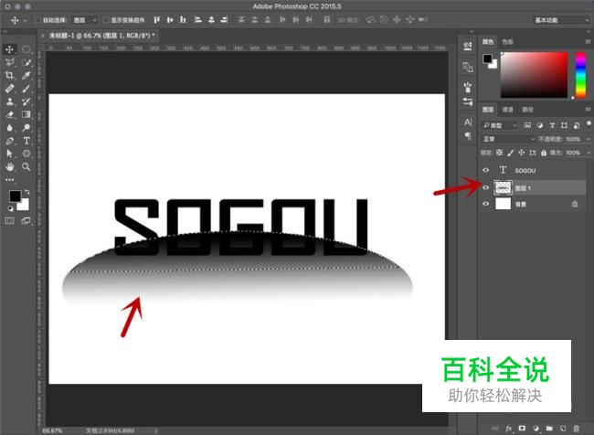Select the Eyedropper tool
The width and height of the screenshot is (594, 435).
tap(27, 76)
